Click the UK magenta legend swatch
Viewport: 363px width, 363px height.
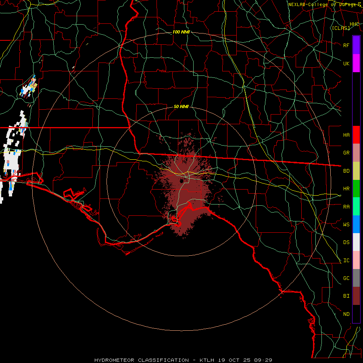(356, 63)
